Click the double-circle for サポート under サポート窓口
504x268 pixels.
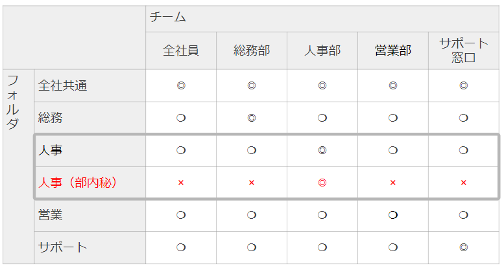[x=464, y=247]
